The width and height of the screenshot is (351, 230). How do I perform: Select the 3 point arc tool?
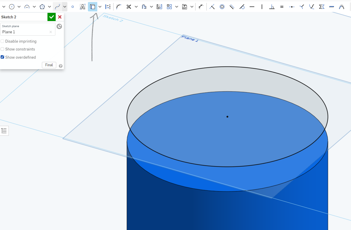point(27,7)
